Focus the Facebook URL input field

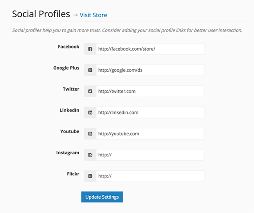pyautogui.click(x=150, y=49)
